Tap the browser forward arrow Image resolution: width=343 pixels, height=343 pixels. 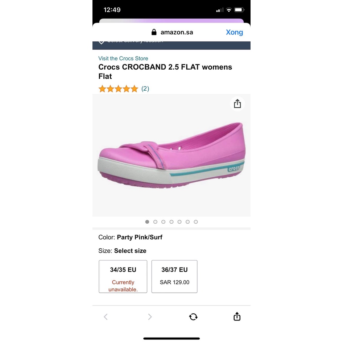(x=150, y=317)
